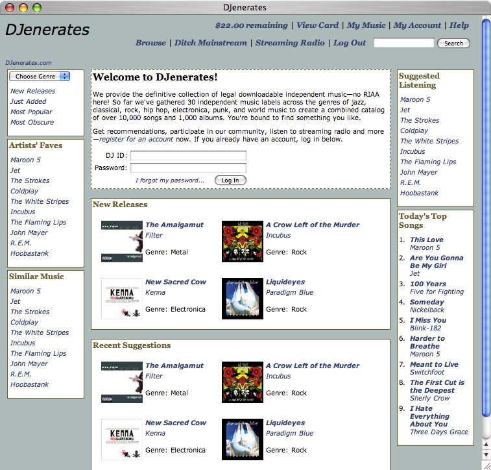The width and height of the screenshot is (491, 470).
Task: Open 'Harder to Breathe' top song
Action: (x=427, y=342)
